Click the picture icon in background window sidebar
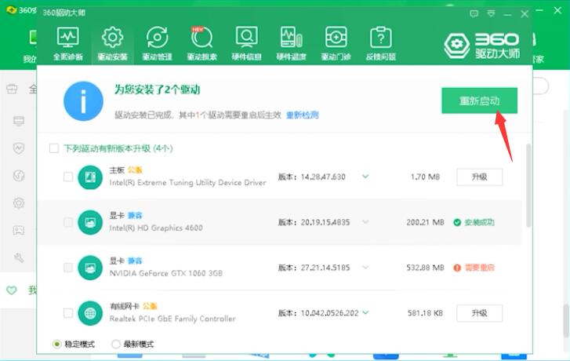 pyautogui.click(x=19, y=230)
